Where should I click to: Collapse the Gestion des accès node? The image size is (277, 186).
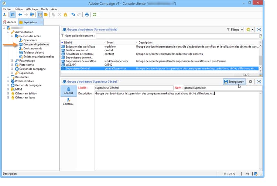[x=12, y=36]
